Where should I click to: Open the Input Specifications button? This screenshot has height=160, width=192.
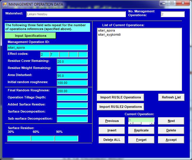point(30,36)
